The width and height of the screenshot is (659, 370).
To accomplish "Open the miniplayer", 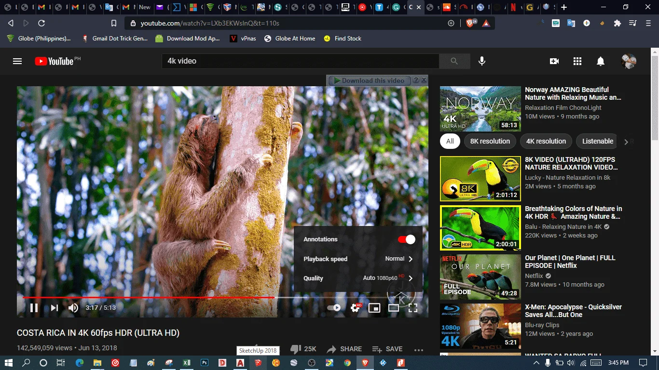I will click(374, 308).
